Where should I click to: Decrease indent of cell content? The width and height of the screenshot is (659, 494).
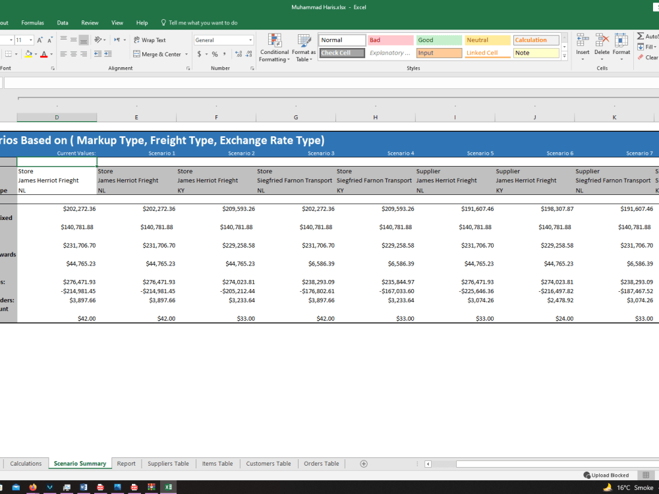(x=98, y=54)
